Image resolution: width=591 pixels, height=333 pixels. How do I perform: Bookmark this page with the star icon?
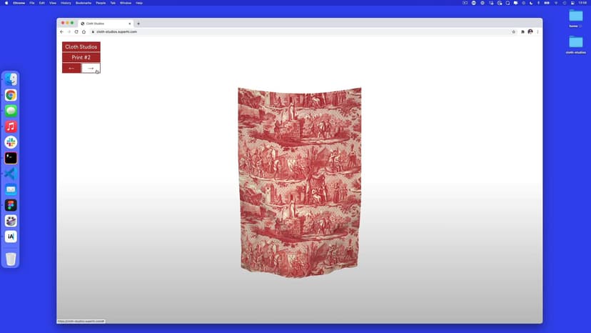point(514,31)
